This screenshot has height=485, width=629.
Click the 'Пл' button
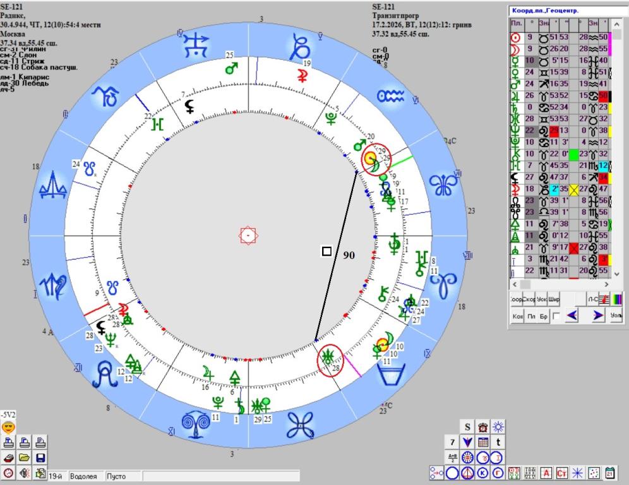click(531, 316)
